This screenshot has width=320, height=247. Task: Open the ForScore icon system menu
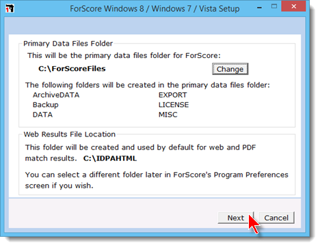tap(10, 8)
